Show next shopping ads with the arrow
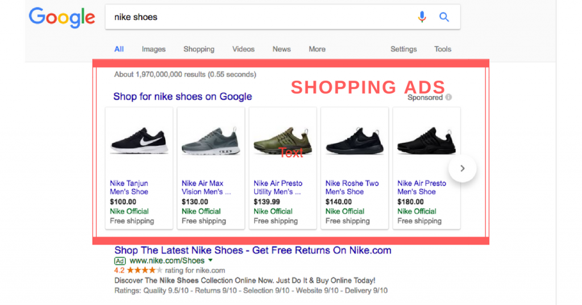 pos(462,168)
